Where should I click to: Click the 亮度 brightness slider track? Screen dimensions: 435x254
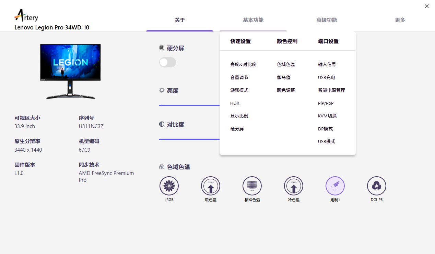click(x=189, y=105)
